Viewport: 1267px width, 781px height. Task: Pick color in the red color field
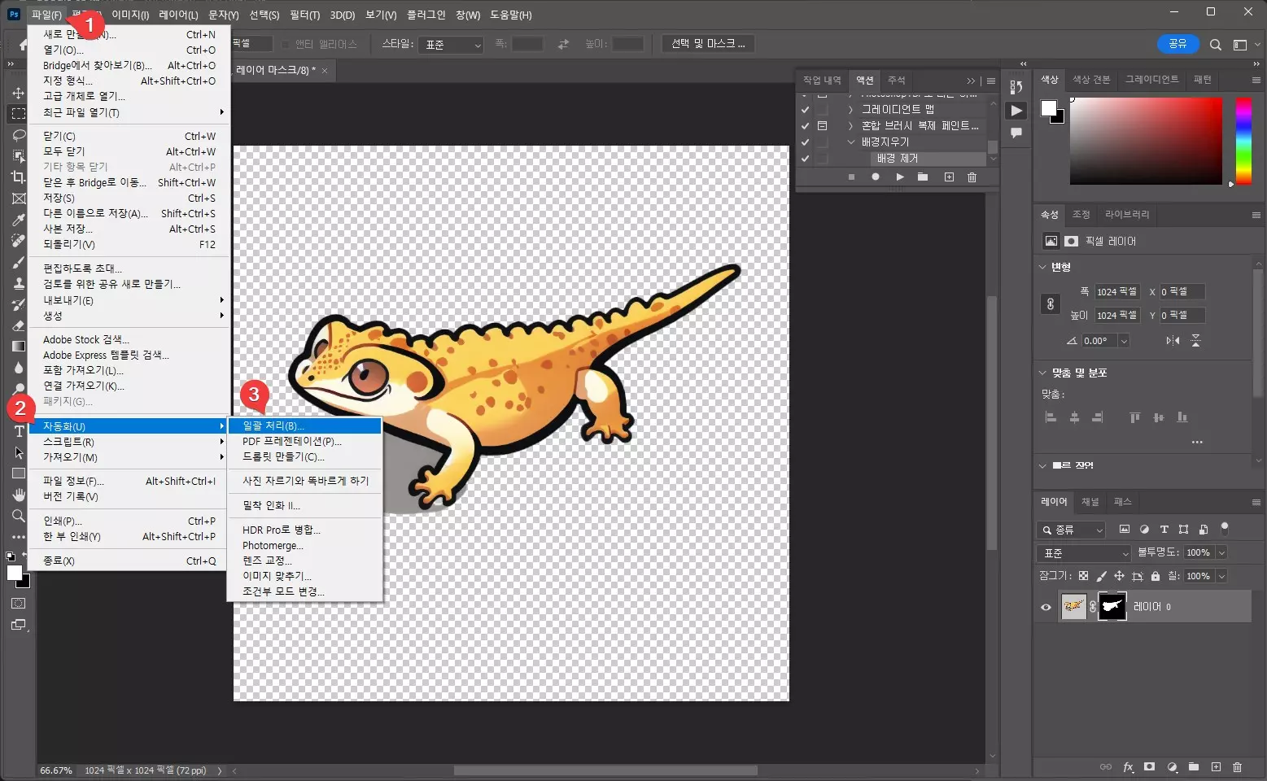click(1146, 141)
